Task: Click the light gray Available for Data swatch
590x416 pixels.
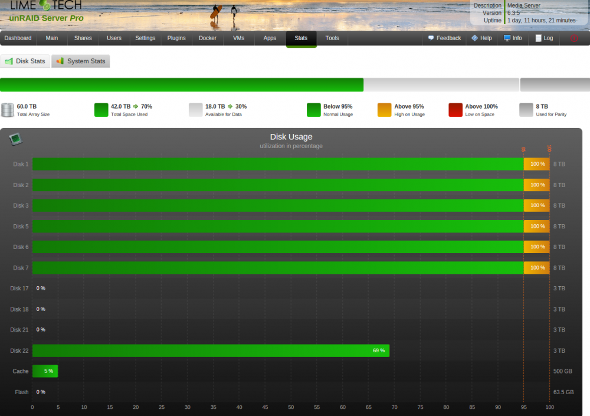Action: click(196, 110)
